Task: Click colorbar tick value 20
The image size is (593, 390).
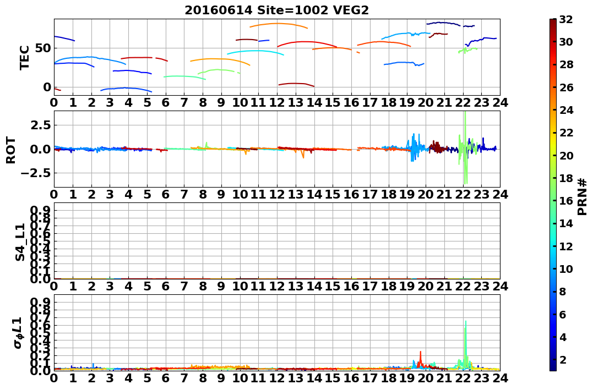Action: pos(566,155)
